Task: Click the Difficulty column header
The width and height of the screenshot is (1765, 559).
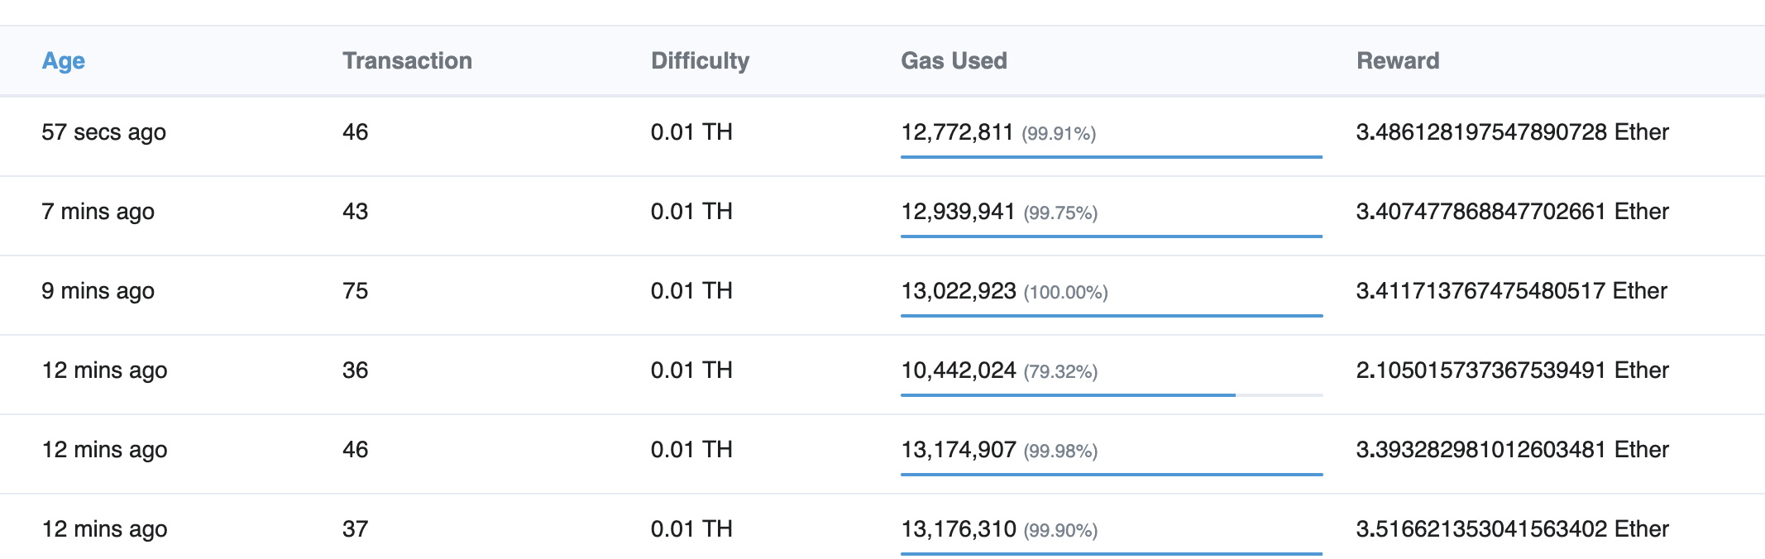Action: click(x=700, y=61)
